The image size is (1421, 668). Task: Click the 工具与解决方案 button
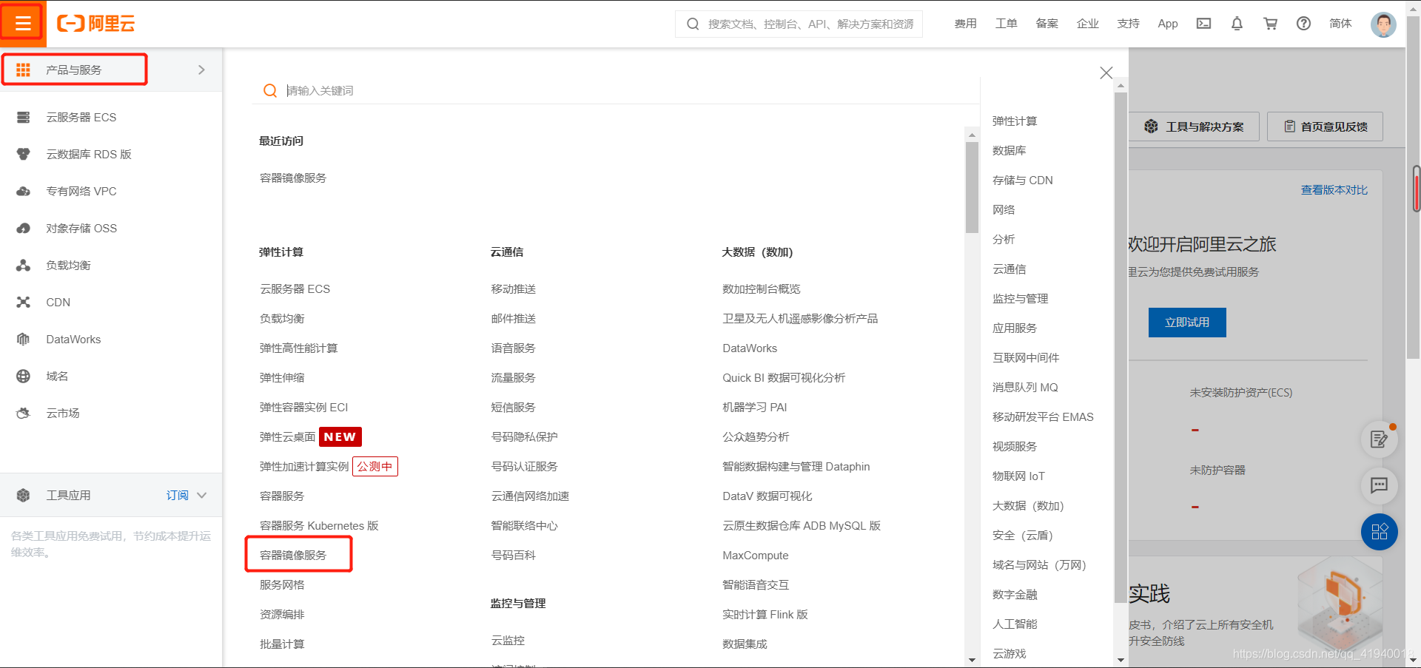point(1194,126)
